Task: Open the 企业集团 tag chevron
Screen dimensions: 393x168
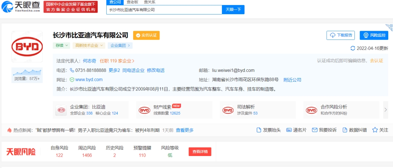Action: [129, 45]
